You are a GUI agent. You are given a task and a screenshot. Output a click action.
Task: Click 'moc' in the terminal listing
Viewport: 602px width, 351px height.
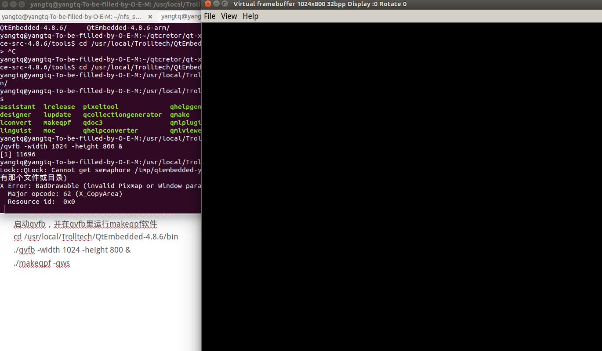coord(49,130)
